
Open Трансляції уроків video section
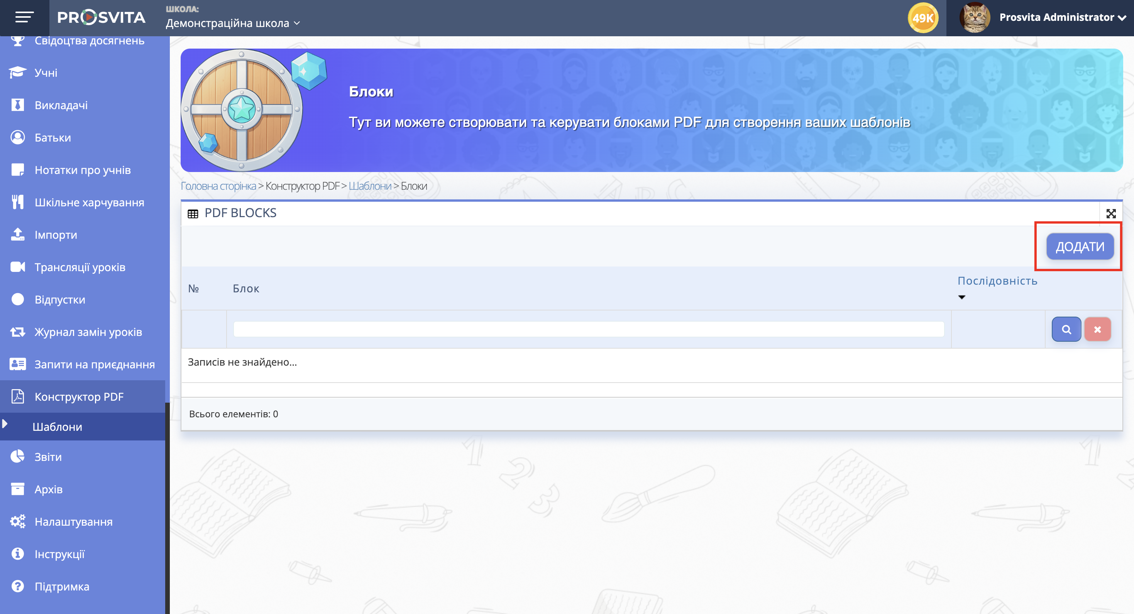tap(80, 267)
